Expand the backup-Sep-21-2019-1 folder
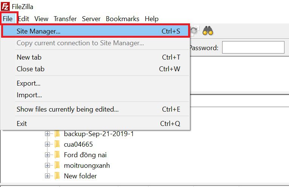The width and height of the screenshot is (289, 187). tap(47, 133)
